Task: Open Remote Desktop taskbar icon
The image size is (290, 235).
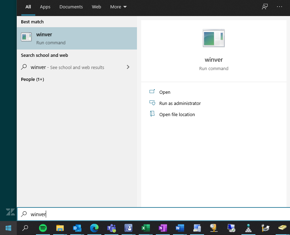Action: pyautogui.click(x=231, y=228)
